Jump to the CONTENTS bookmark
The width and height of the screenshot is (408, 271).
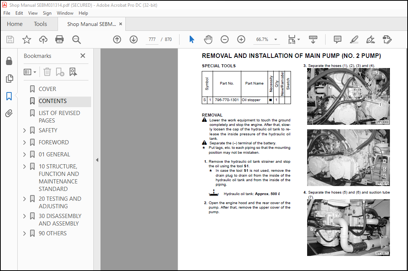(53, 101)
